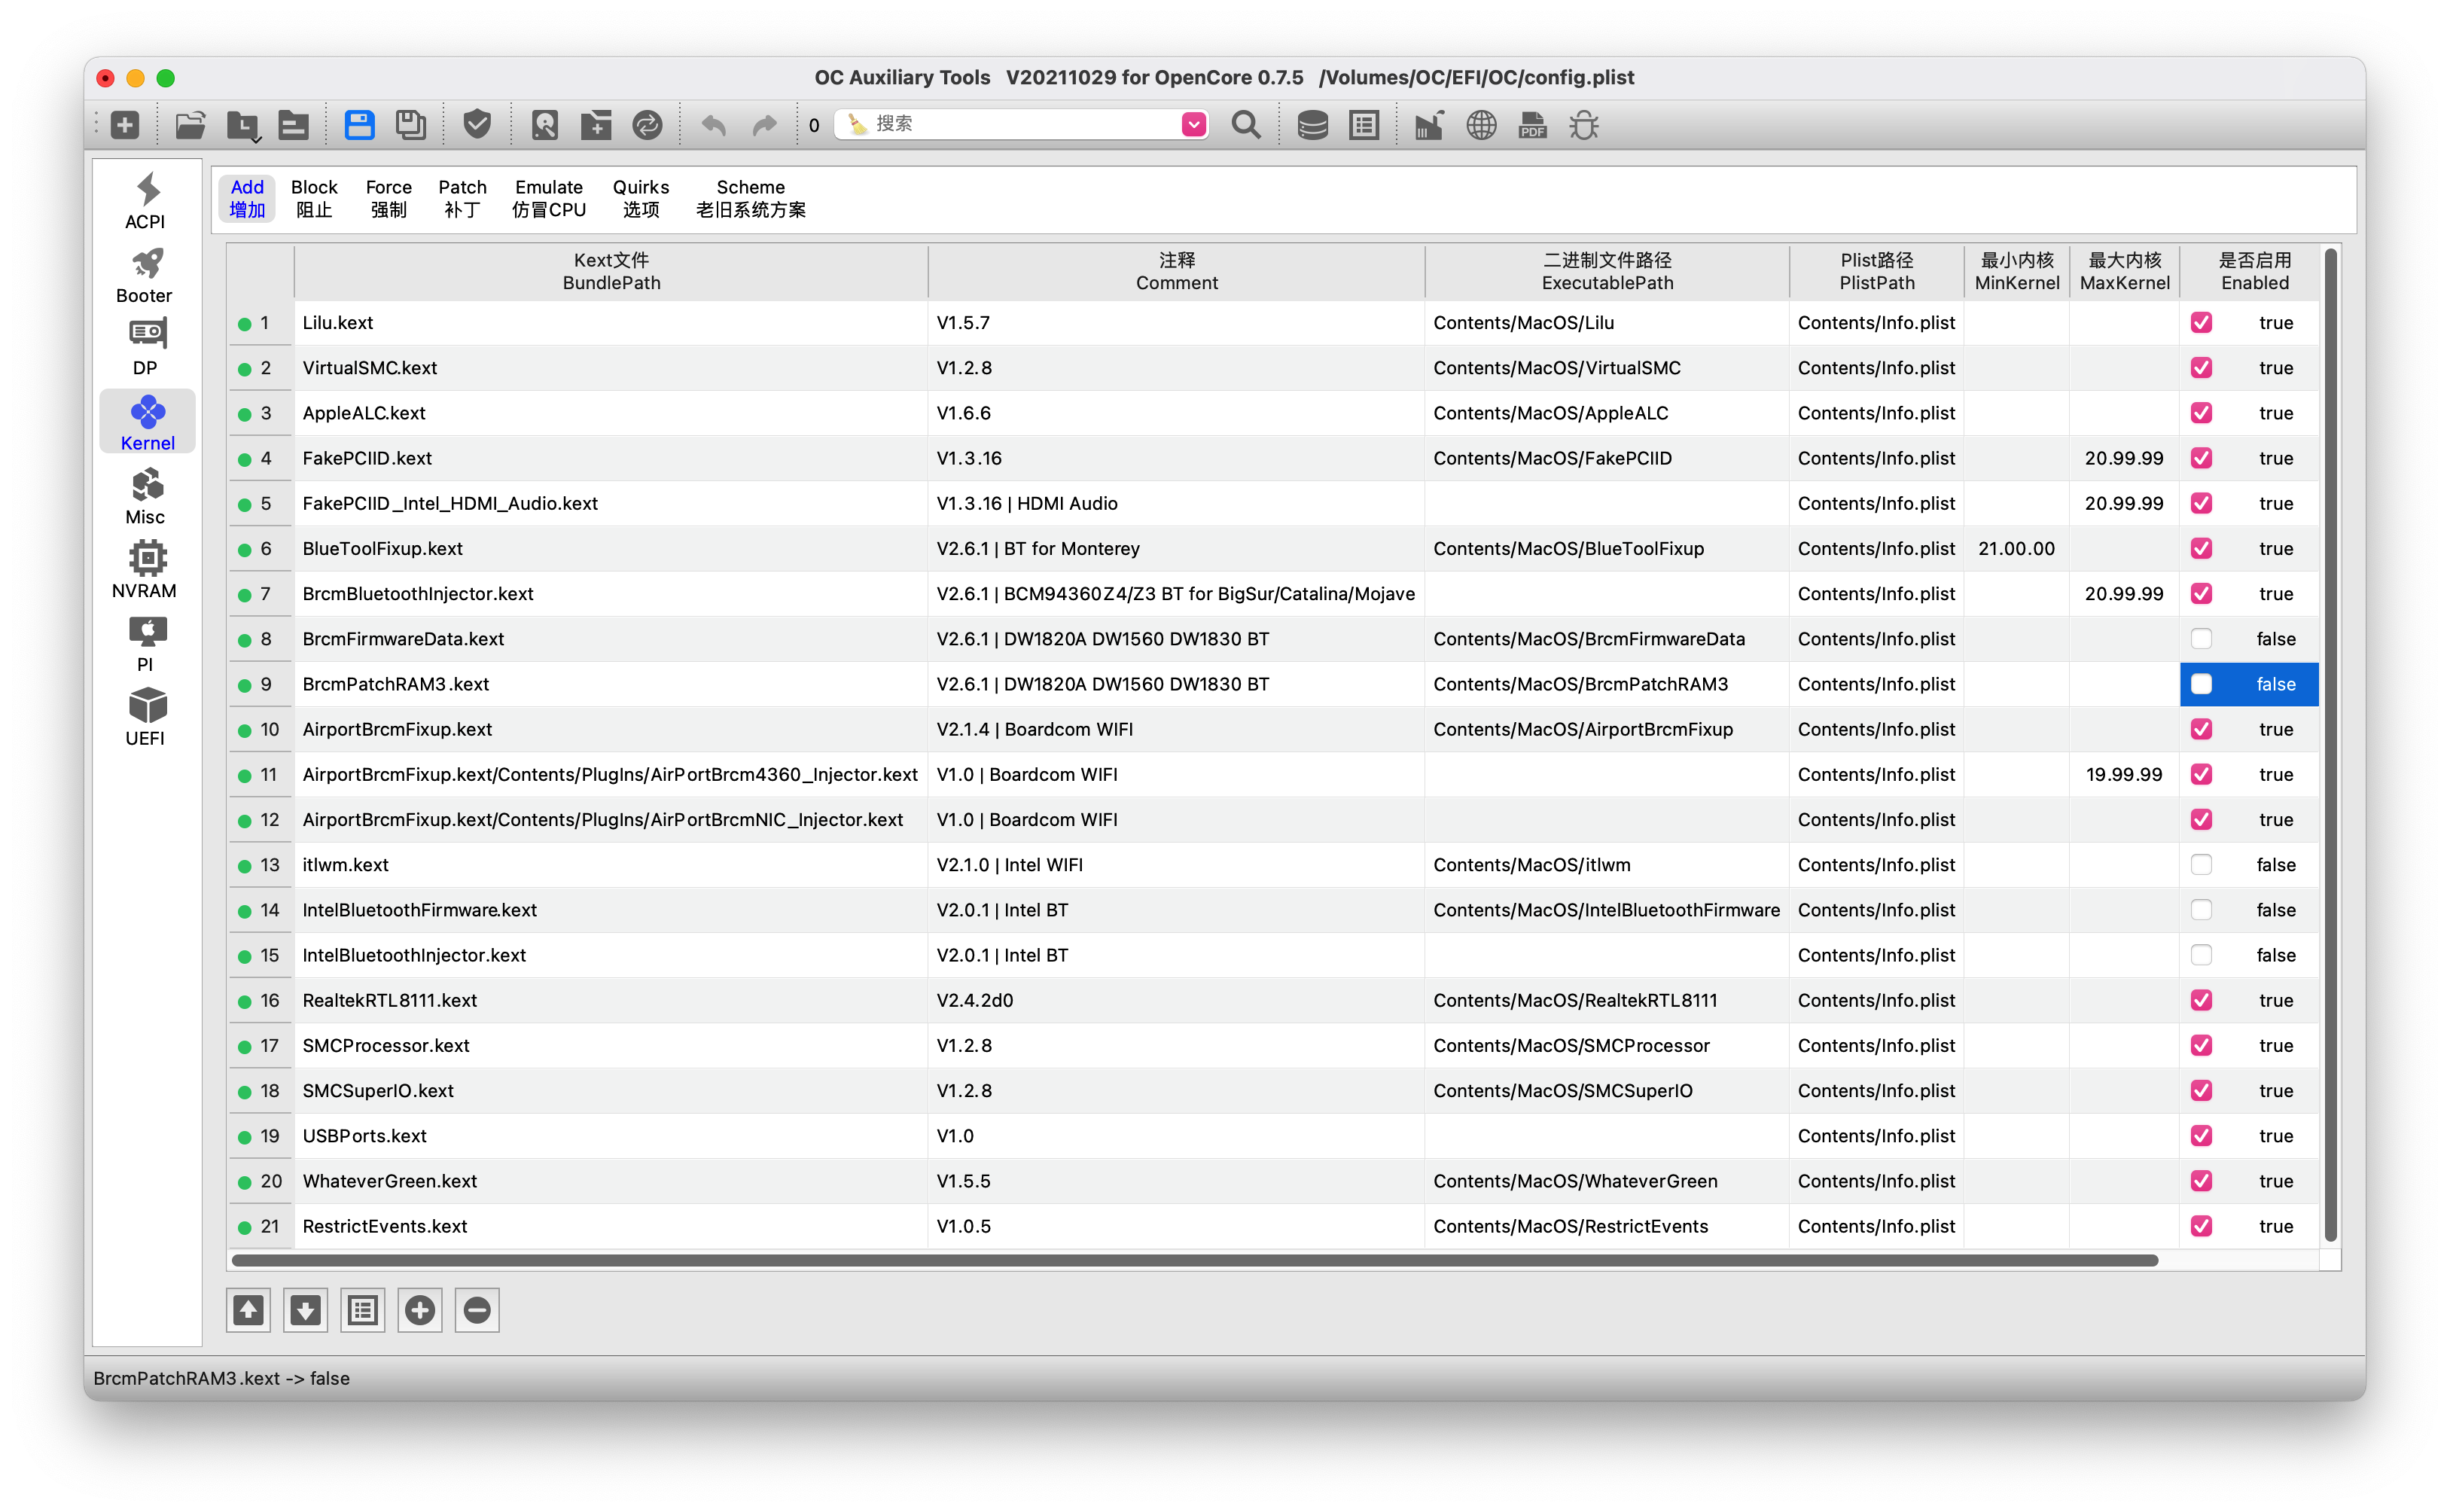Go to the UEFI sidebar section

coord(145,717)
